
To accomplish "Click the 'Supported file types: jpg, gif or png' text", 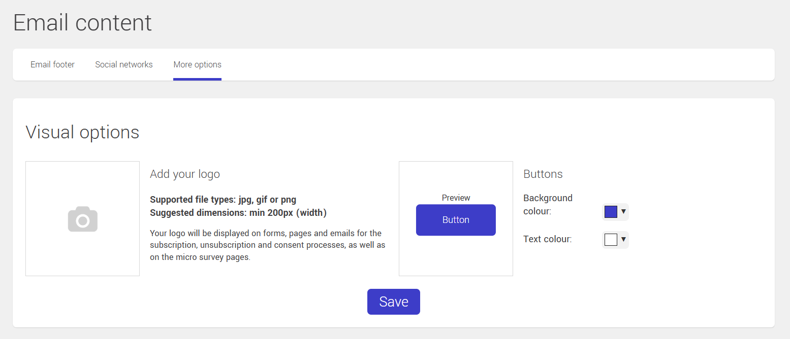I will (223, 200).
